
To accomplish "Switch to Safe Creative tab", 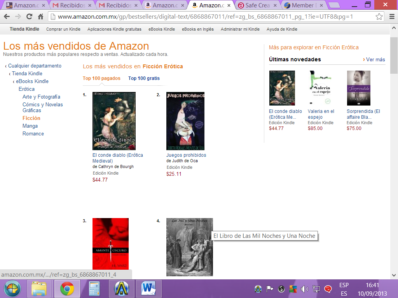I will [x=258, y=5].
